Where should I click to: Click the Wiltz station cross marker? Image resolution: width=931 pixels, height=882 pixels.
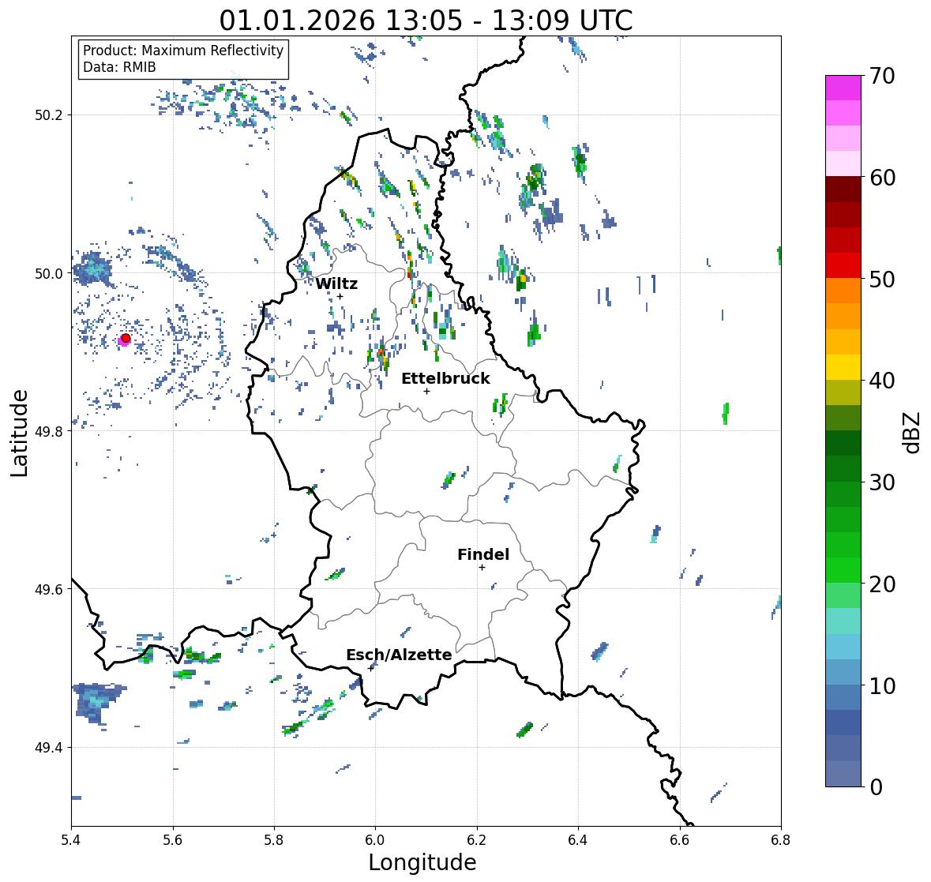[x=340, y=296]
